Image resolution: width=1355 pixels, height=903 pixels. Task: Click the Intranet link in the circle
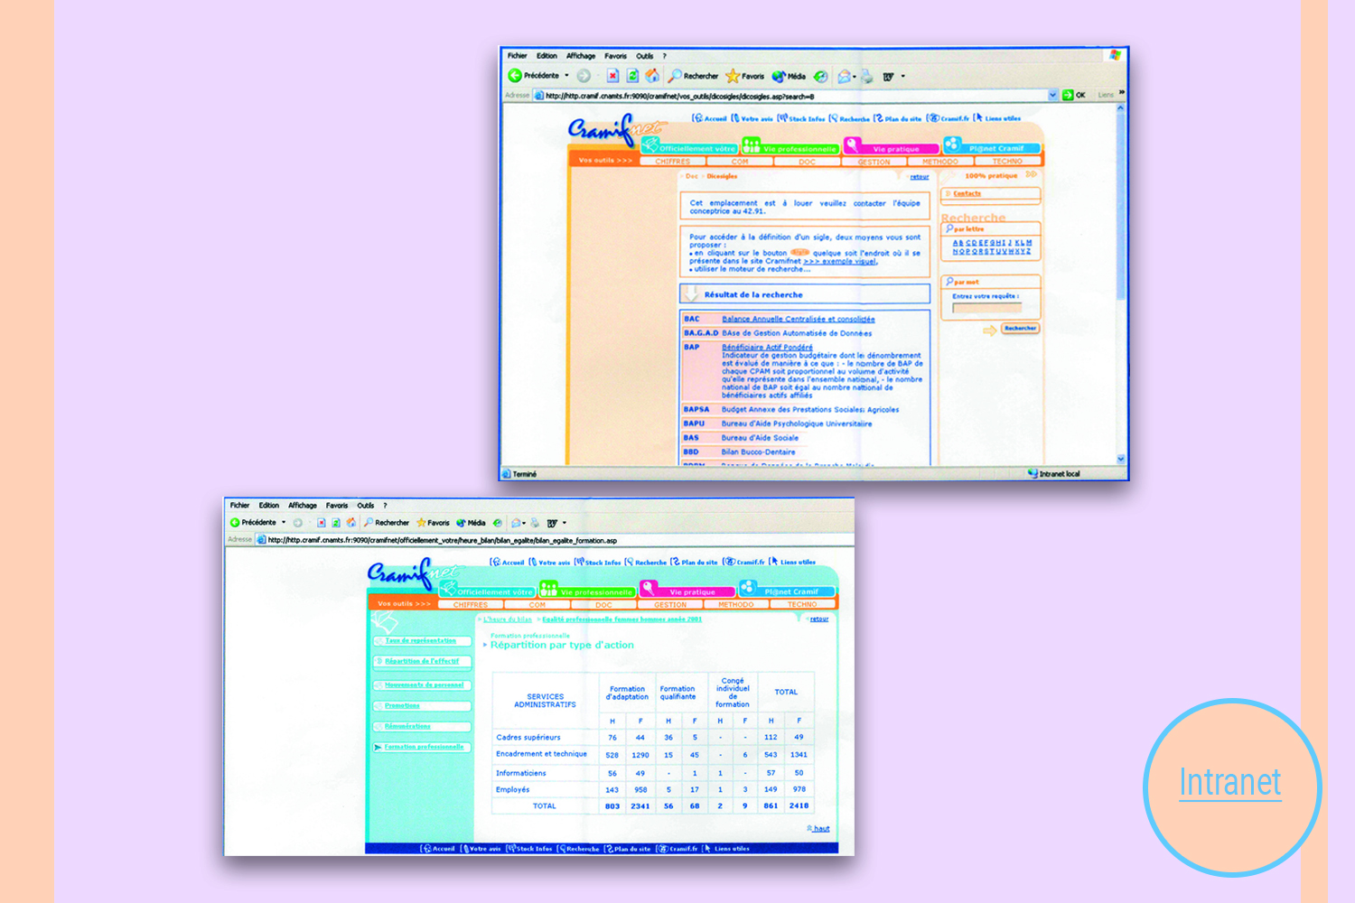click(1229, 783)
